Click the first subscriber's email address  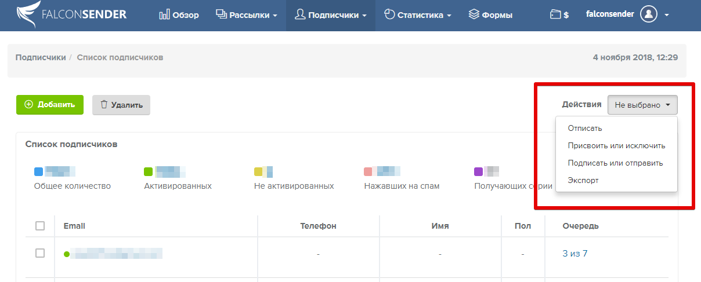[116, 253]
